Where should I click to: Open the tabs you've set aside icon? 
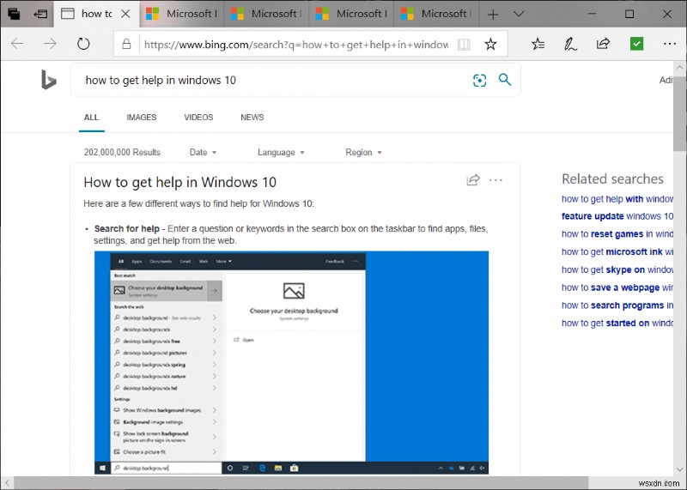14,14
